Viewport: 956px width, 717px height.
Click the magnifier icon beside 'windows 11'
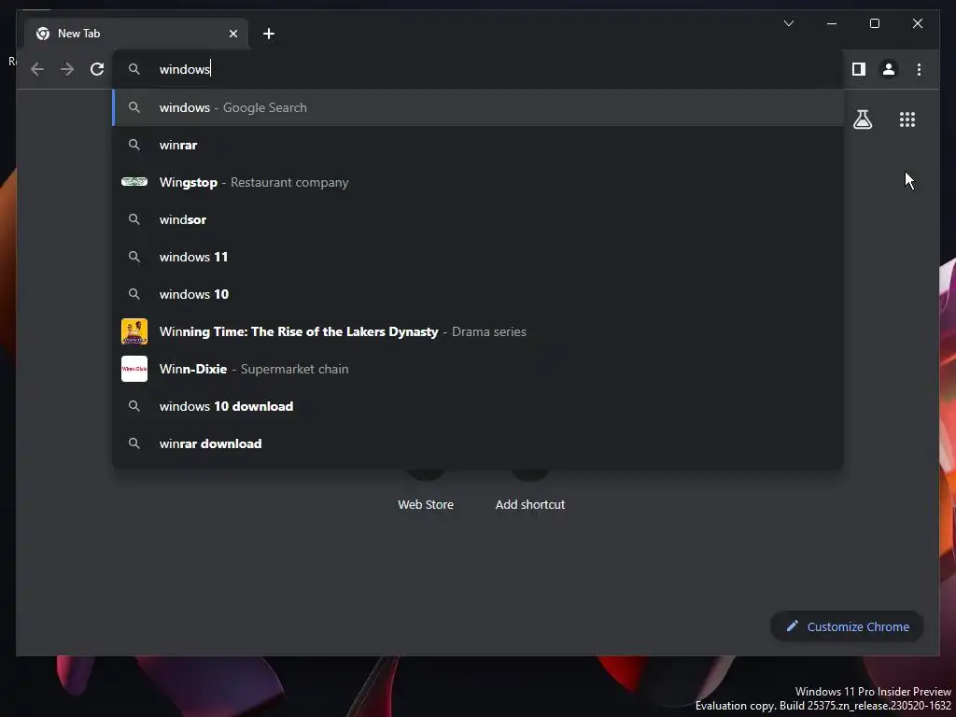(134, 257)
